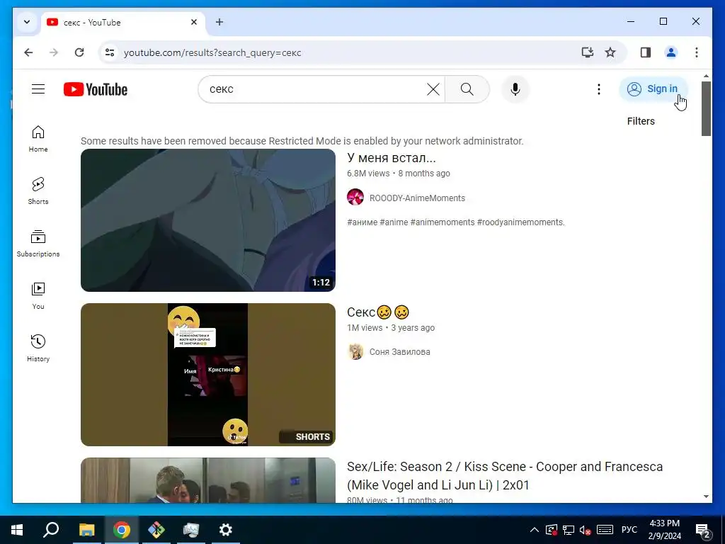Image resolution: width=725 pixels, height=544 pixels.
Task: Close the YouTube tab
Action: (194, 22)
